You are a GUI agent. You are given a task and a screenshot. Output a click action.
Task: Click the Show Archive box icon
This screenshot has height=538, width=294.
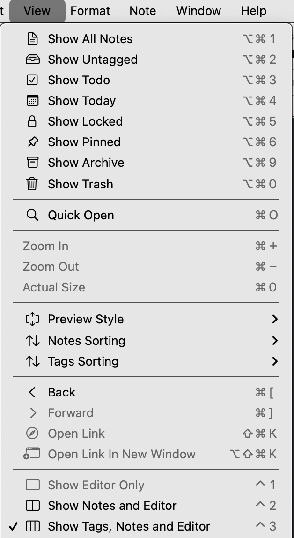click(32, 163)
